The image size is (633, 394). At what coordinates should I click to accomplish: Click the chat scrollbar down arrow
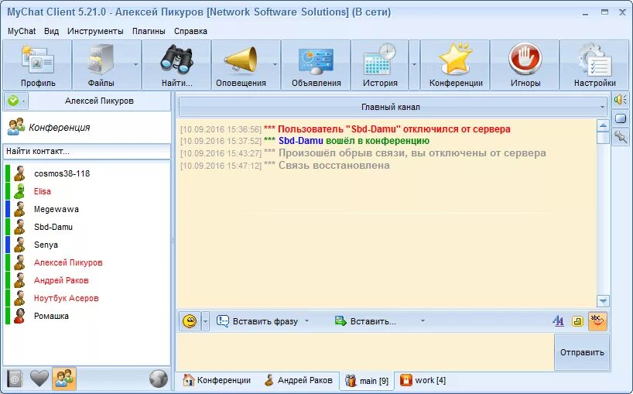603,301
